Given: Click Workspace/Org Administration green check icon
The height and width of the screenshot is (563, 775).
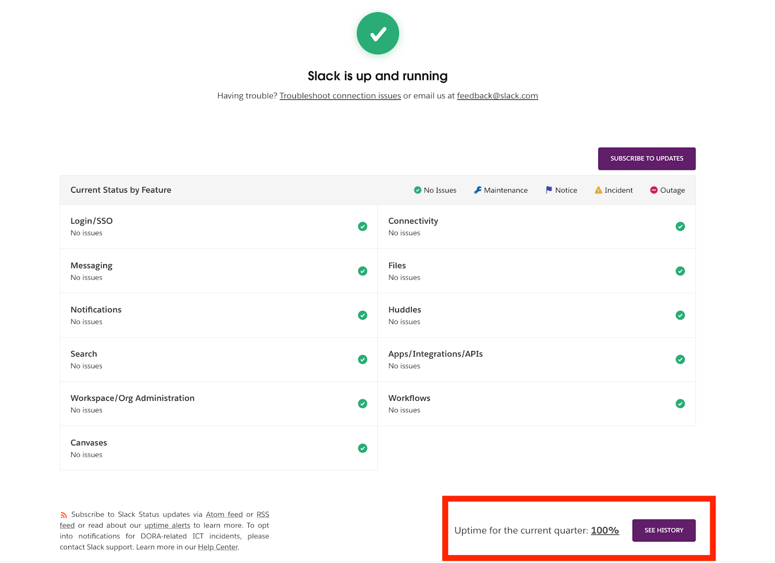Looking at the screenshot, I should click(x=362, y=404).
